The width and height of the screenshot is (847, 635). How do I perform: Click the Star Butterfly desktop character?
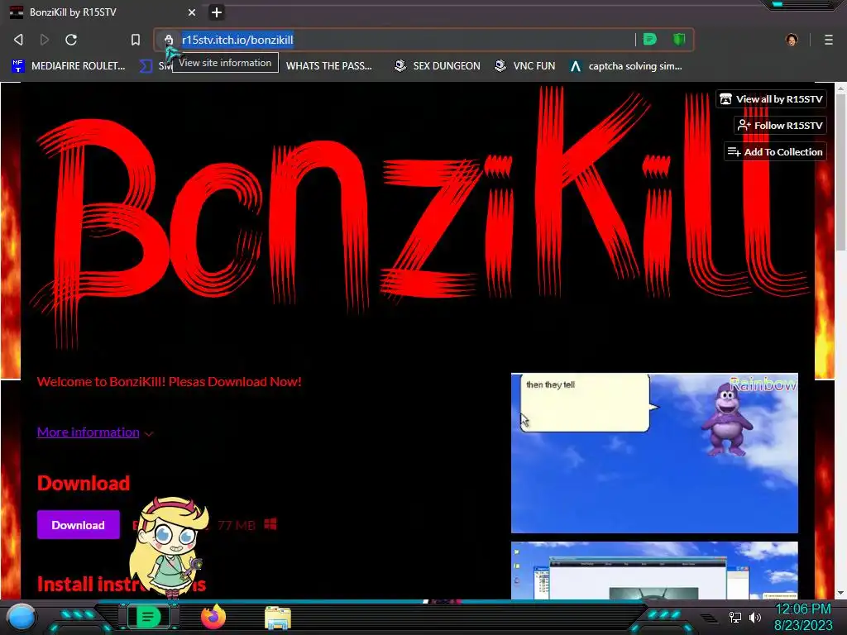[170, 547]
